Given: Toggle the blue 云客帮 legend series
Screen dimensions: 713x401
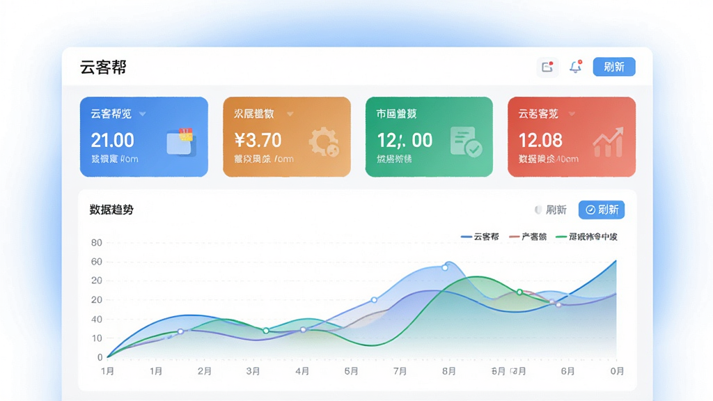Looking at the screenshot, I should [x=480, y=237].
